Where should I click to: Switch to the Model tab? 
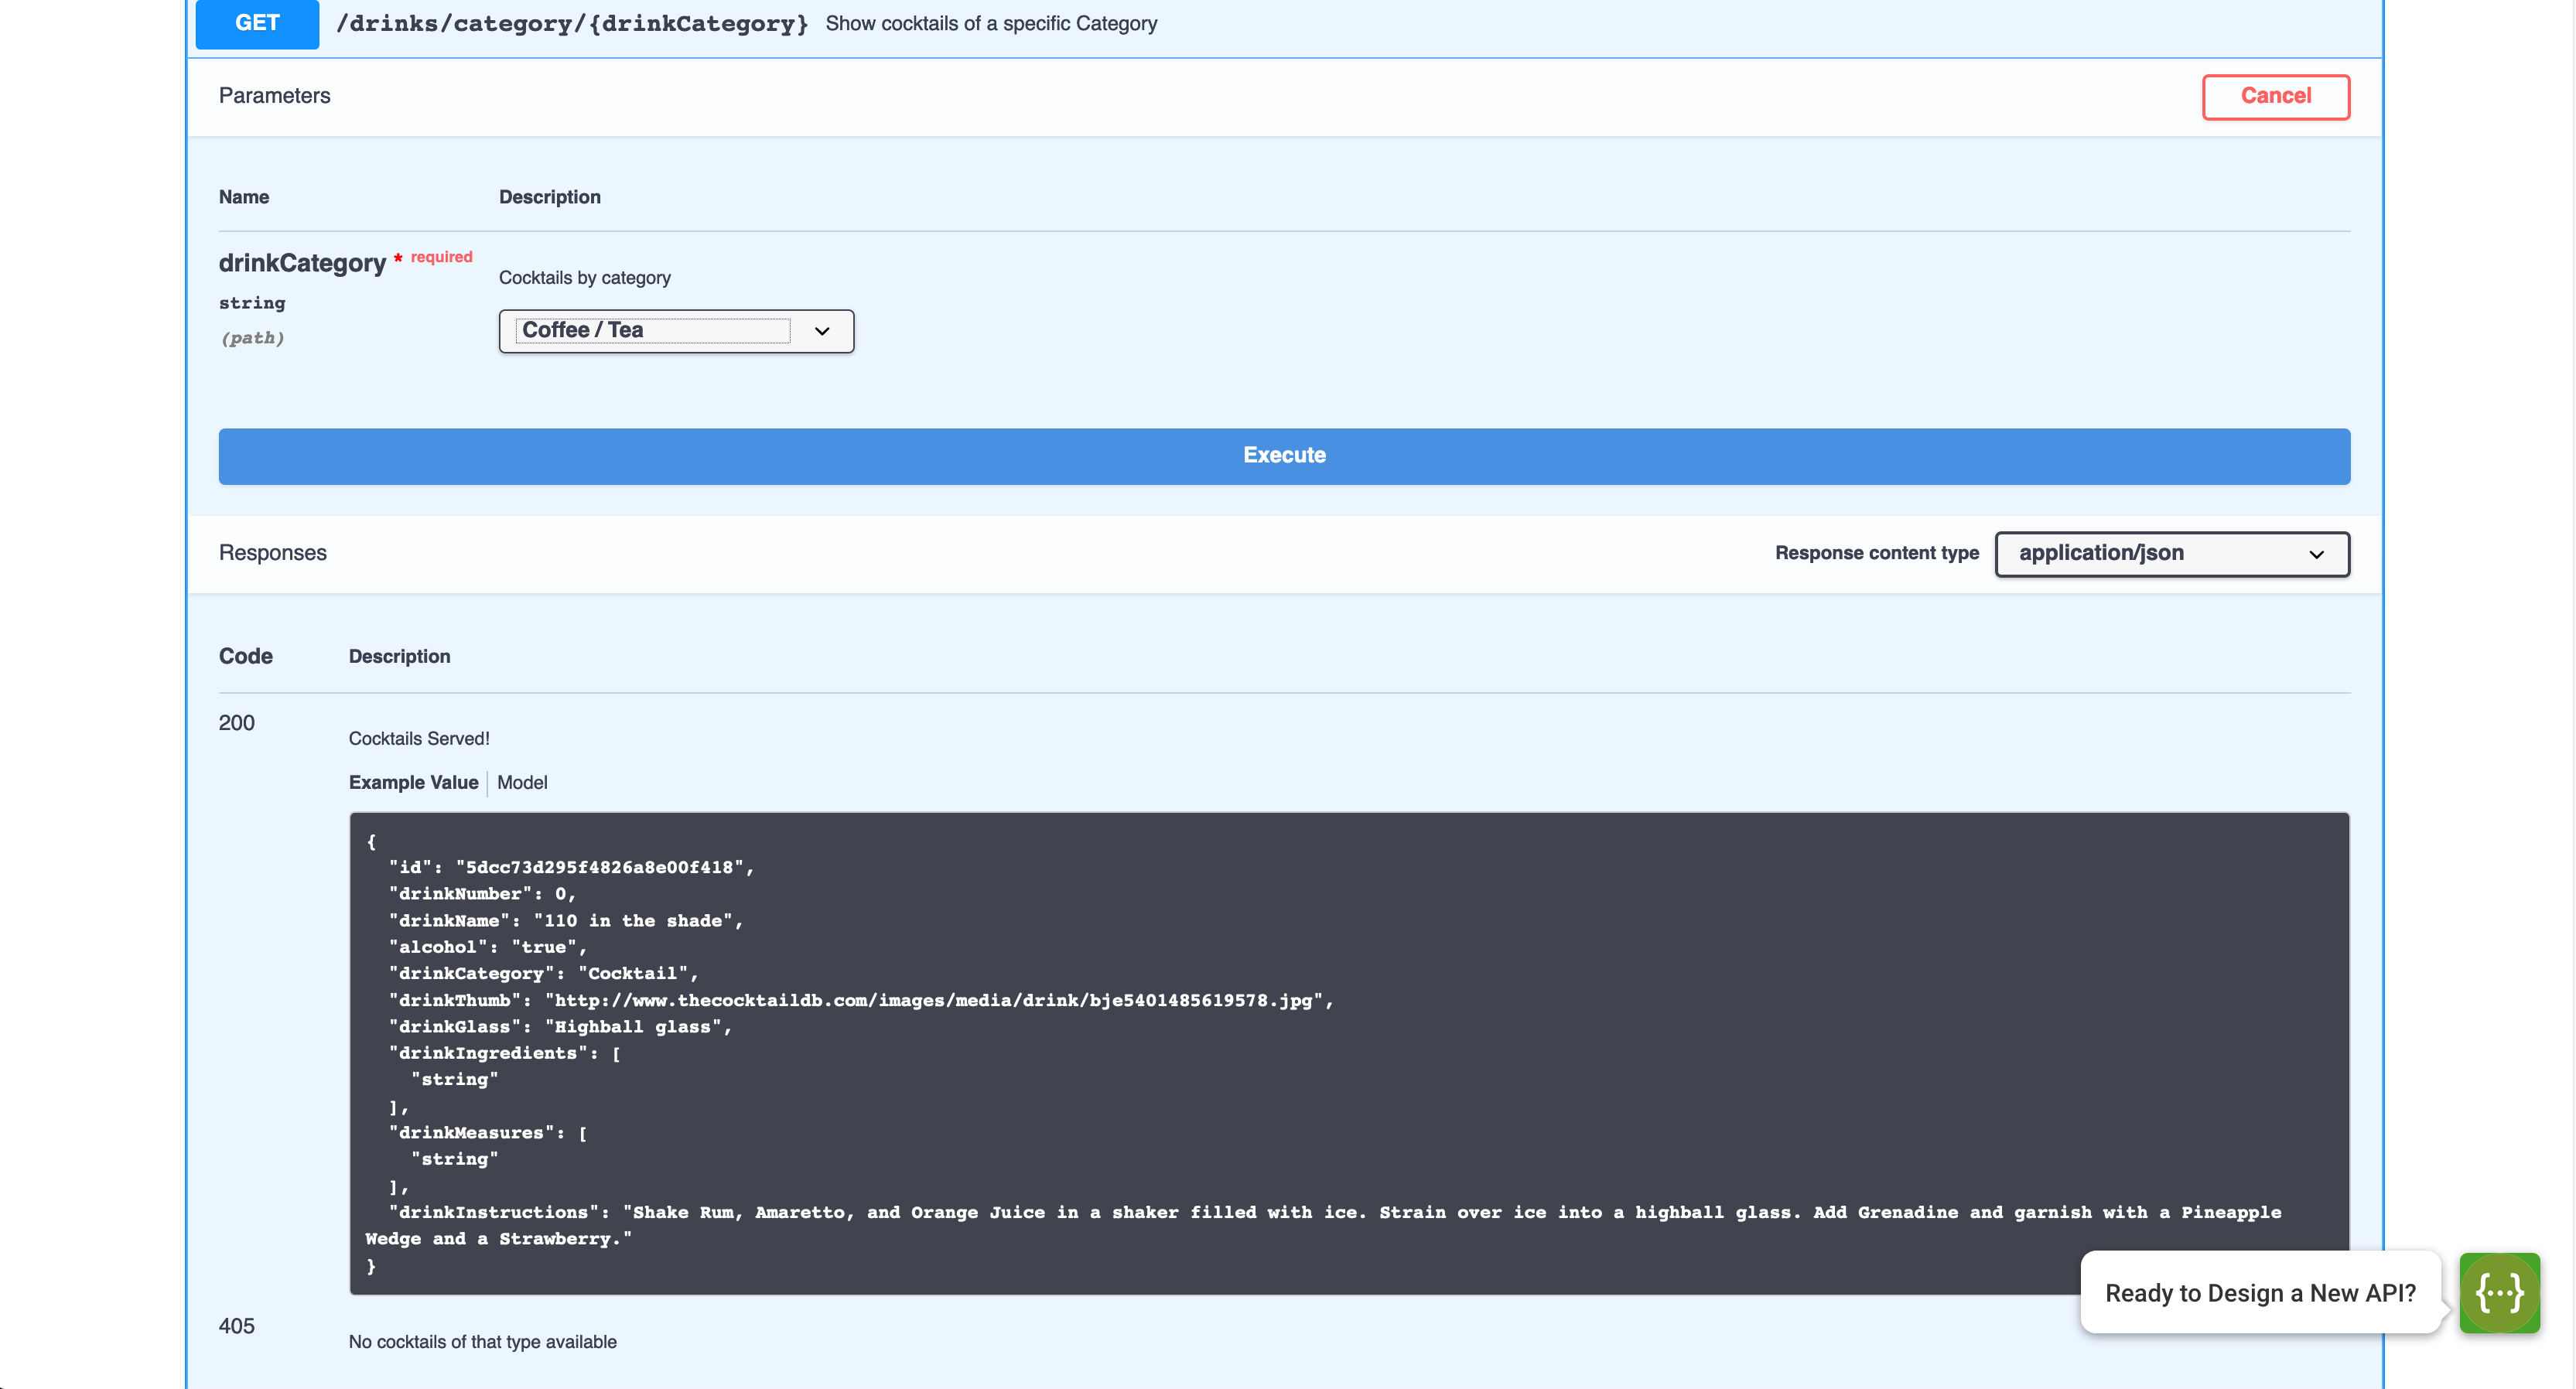(522, 782)
